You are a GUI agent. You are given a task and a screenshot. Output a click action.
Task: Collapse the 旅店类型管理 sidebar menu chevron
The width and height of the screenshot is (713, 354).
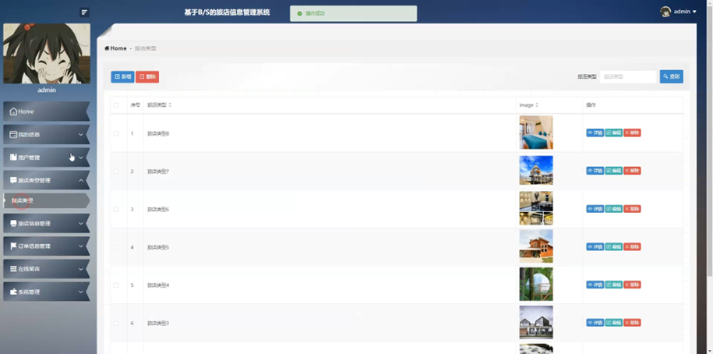81,181
